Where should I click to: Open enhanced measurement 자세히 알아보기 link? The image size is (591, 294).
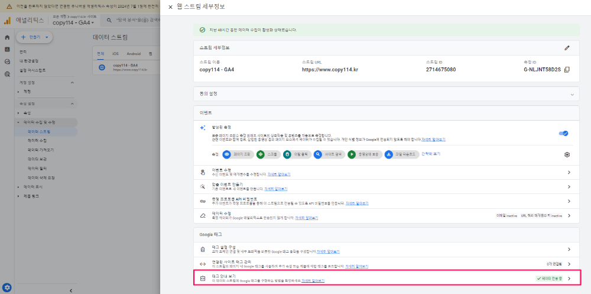tap(433, 139)
